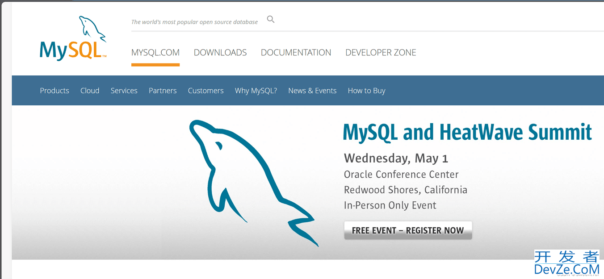
Task: Open News & Events menu
Action: (x=312, y=91)
